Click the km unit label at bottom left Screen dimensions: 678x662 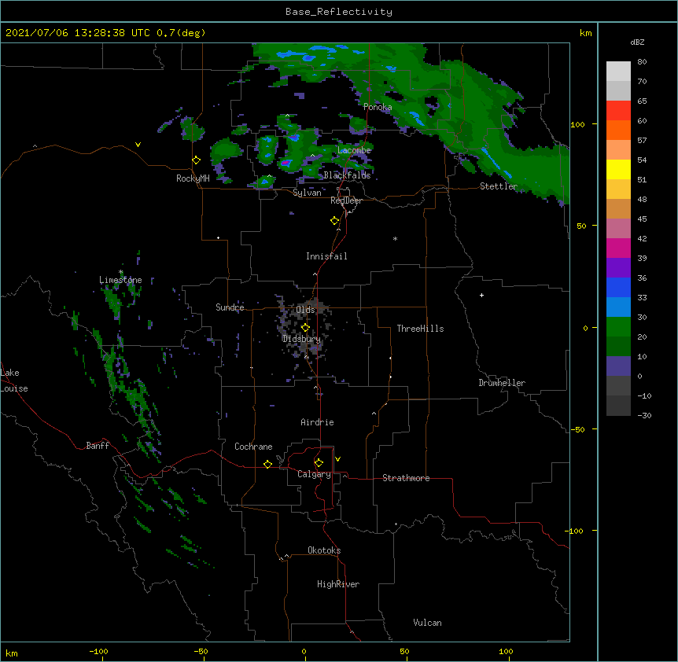coord(12,653)
